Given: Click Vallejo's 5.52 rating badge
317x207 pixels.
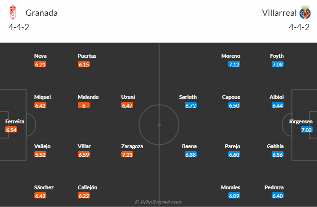Looking at the screenshot, I should pos(40,155).
